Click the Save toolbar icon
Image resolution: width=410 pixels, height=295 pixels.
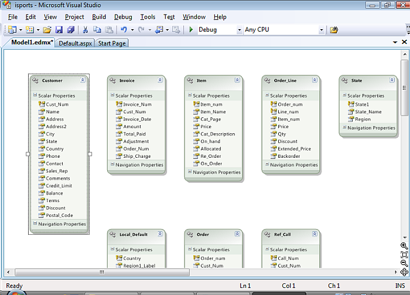tap(59, 30)
